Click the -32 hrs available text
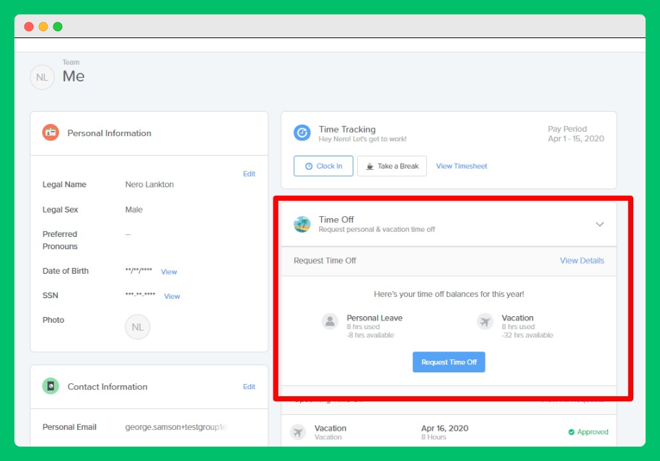 tap(527, 335)
